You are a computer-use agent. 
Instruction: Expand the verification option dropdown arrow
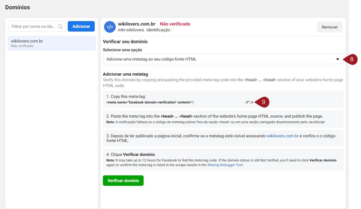[x=337, y=59]
